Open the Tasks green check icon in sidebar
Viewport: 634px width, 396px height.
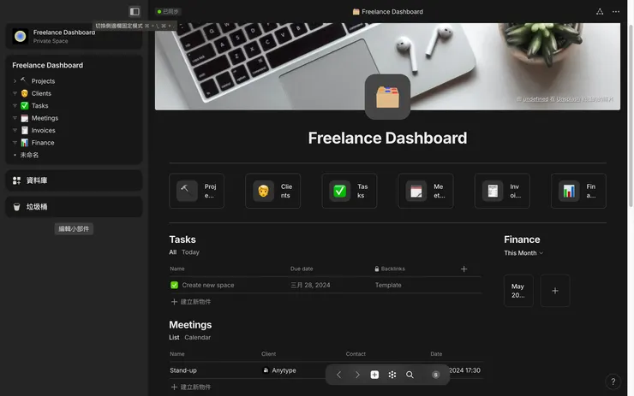pos(25,106)
